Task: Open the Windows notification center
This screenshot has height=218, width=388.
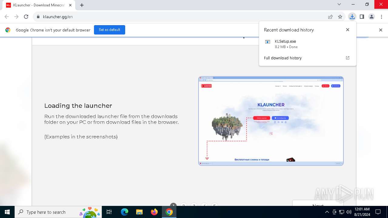Action: tap(378, 212)
